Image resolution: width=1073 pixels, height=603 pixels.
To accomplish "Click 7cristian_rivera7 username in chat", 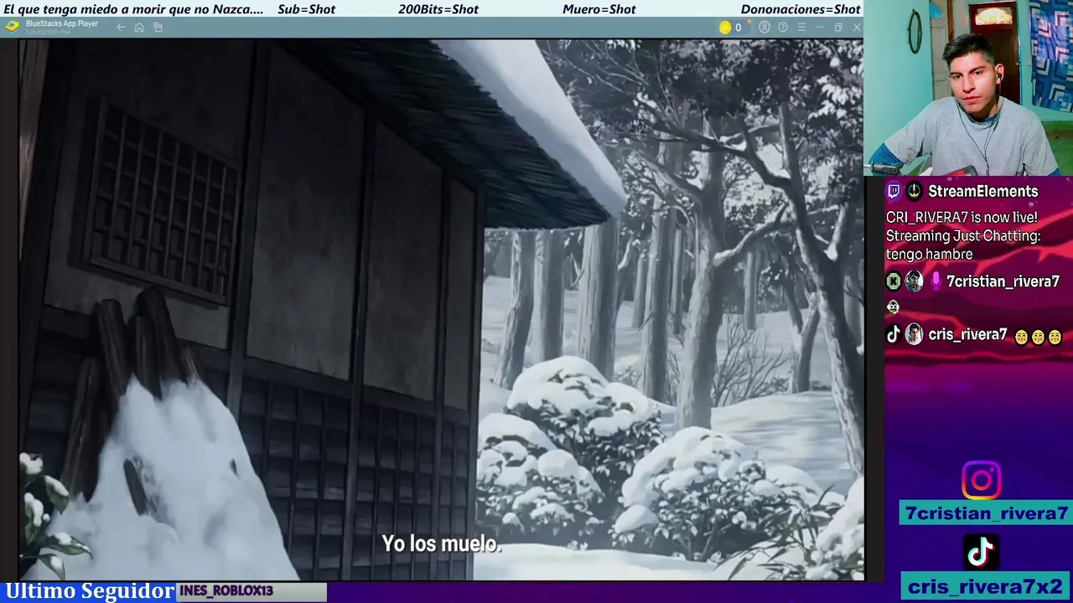I will click(1003, 281).
